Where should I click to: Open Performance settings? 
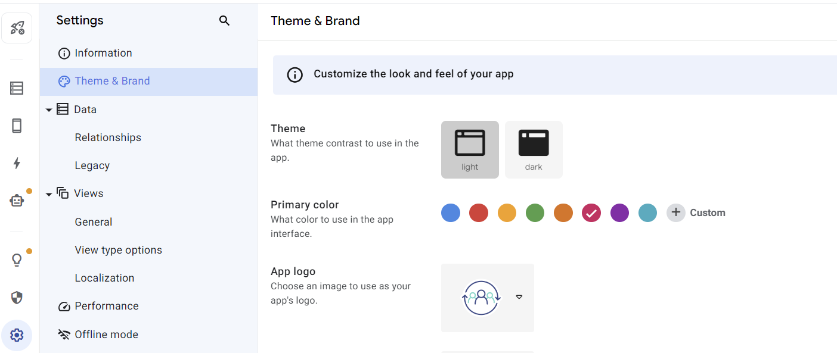pos(106,306)
